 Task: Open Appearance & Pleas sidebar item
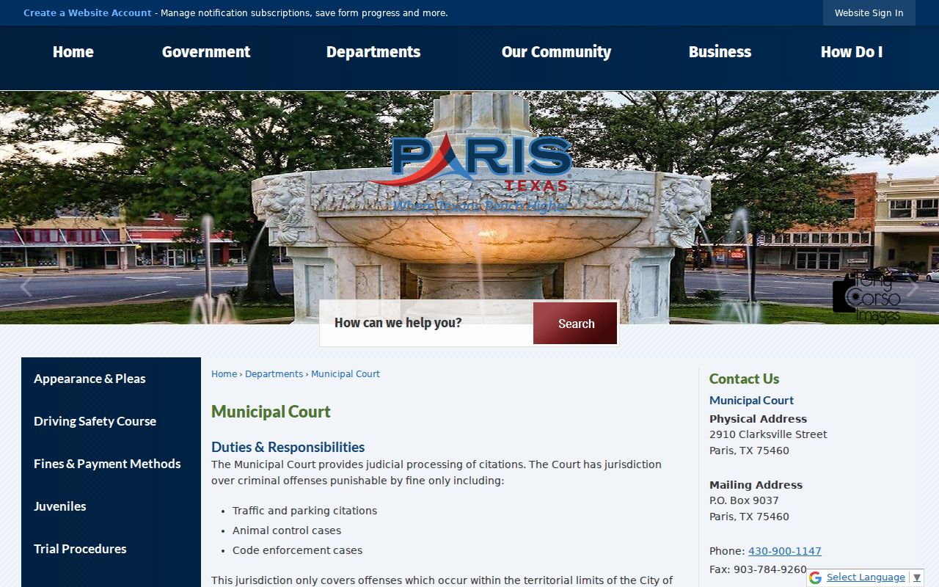(111, 379)
